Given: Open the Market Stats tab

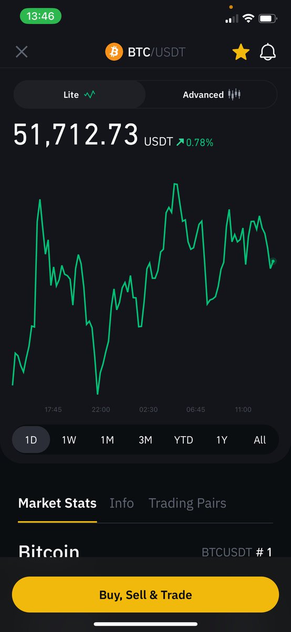Looking at the screenshot, I should pyautogui.click(x=57, y=503).
